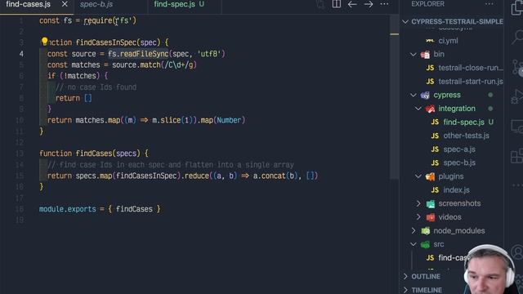Open spec-a.js in the explorer
The image size is (523, 294).
tap(459, 149)
